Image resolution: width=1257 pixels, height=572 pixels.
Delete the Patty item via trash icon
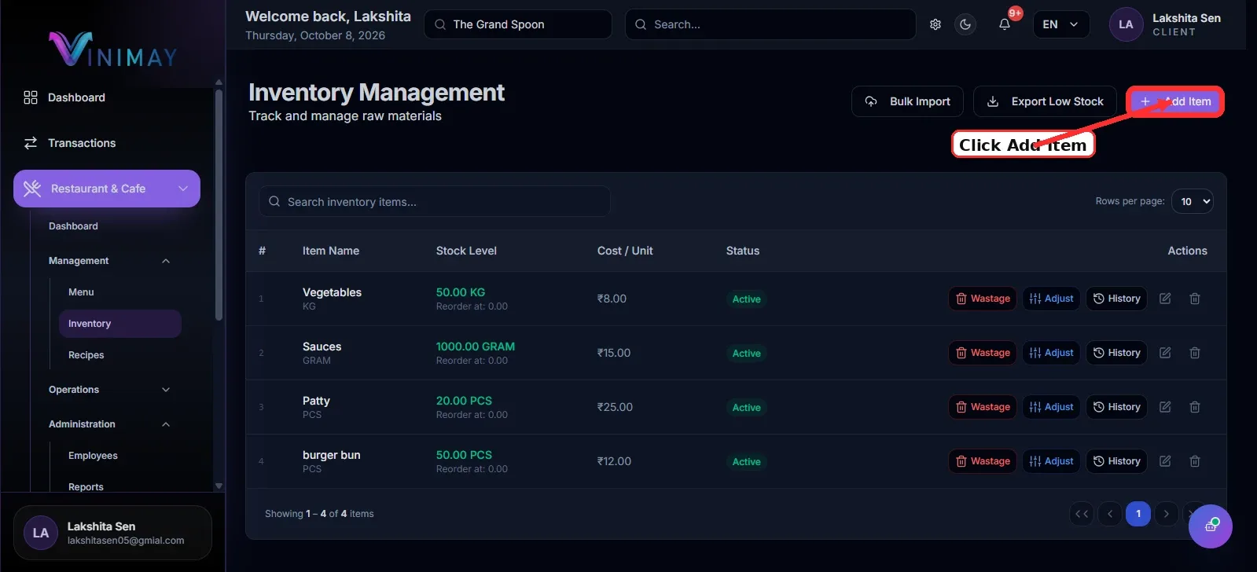pos(1195,407)
